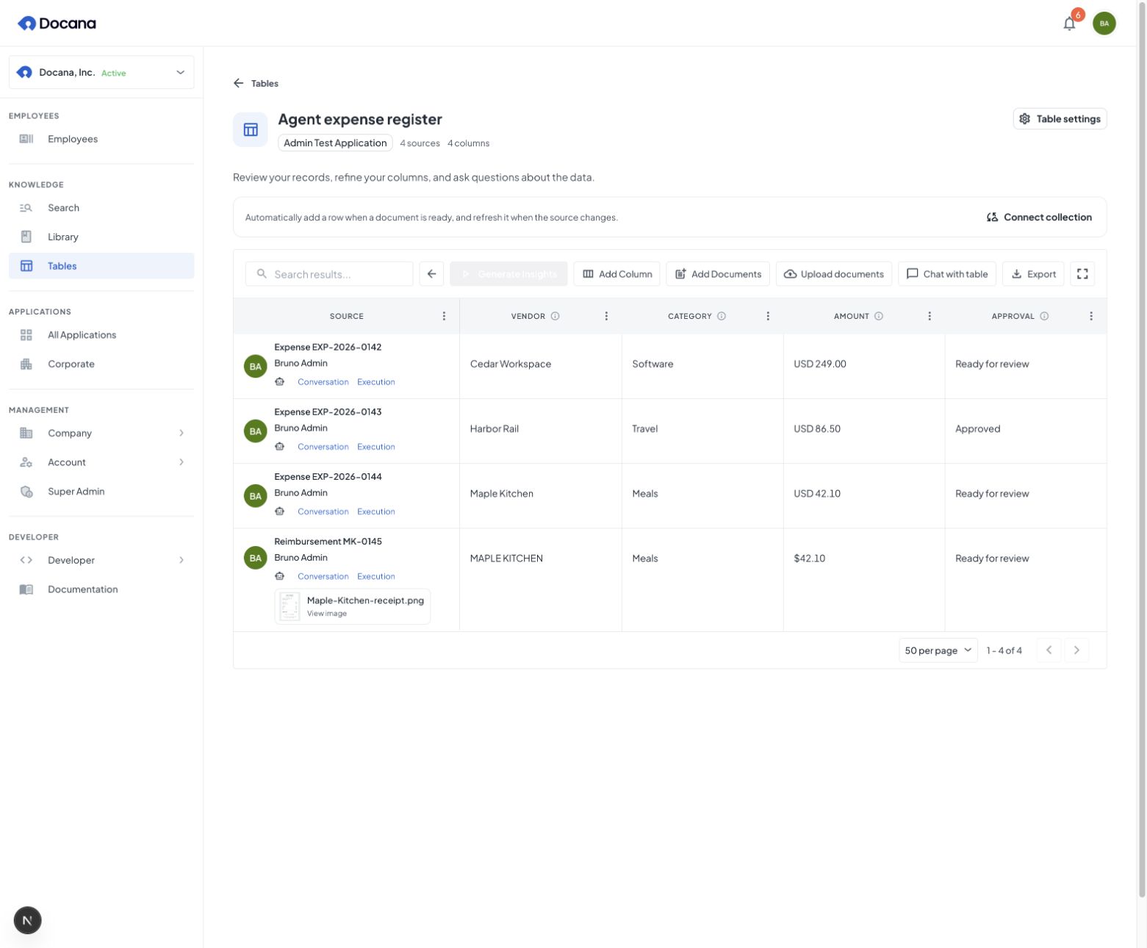Show Category column info tooltip
1147x948 pixels.
pyautogui.click(x=722, y=316)
